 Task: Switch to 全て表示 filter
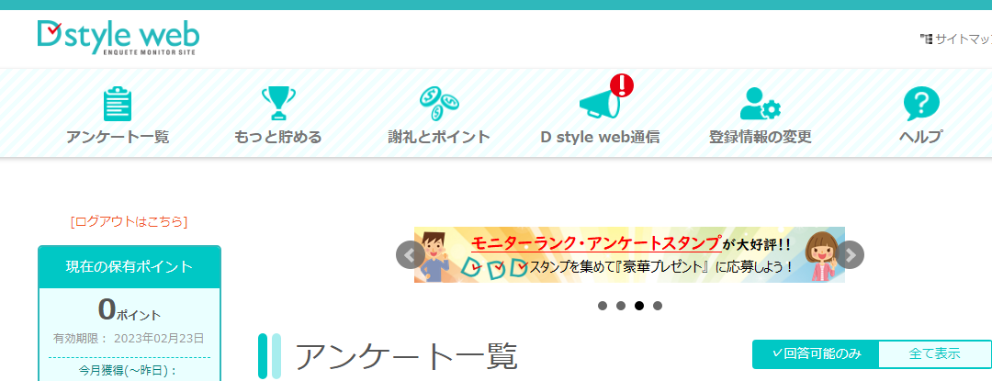coord(934,353)
